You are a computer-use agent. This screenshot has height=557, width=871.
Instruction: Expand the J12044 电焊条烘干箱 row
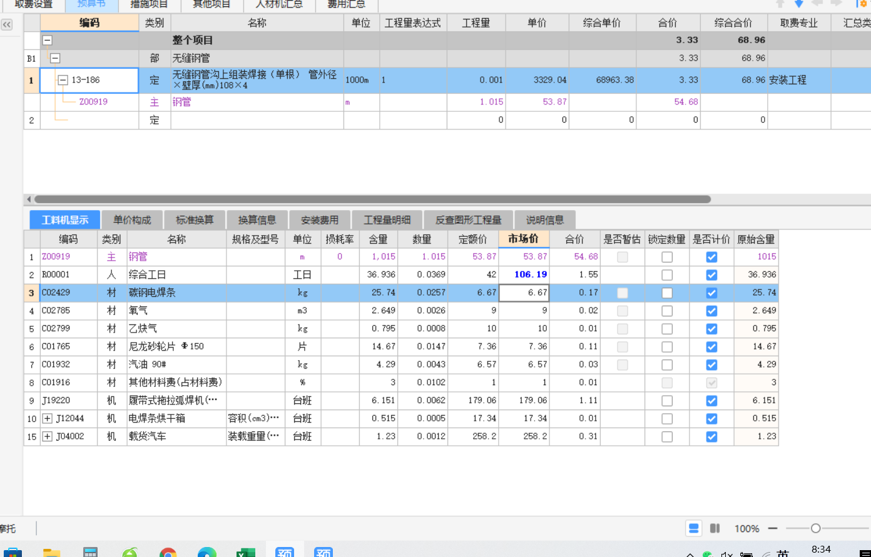47,418
